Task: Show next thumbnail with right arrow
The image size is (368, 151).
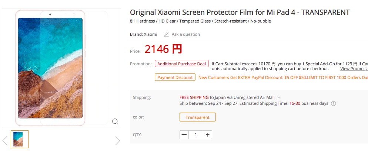Action: click(x=118, y=140)
